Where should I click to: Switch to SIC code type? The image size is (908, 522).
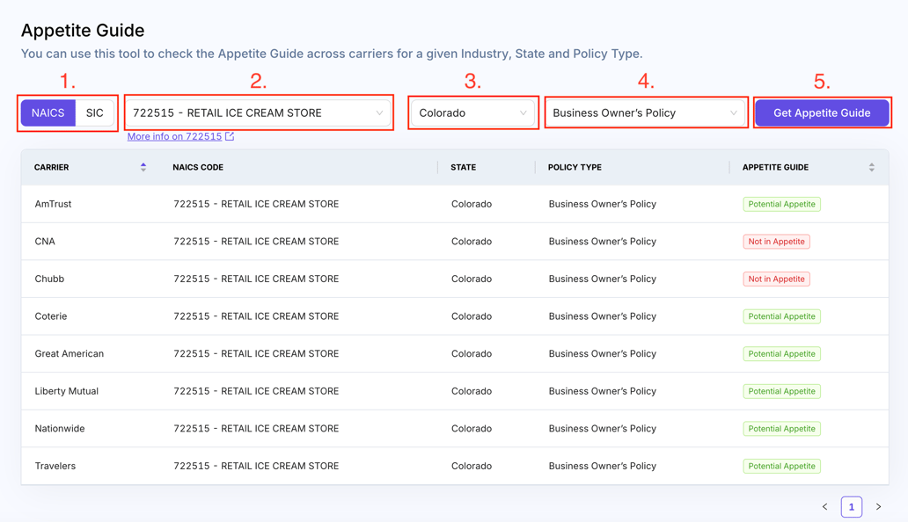pos(95,112)
